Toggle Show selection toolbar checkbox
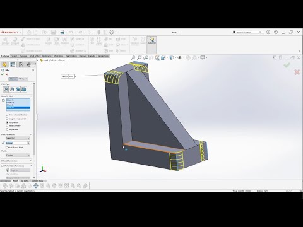 pyautogui.click(x=7, y=115)
